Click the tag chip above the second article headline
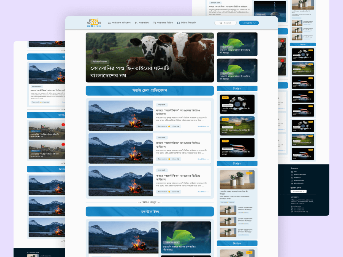 tap(162, 138)
